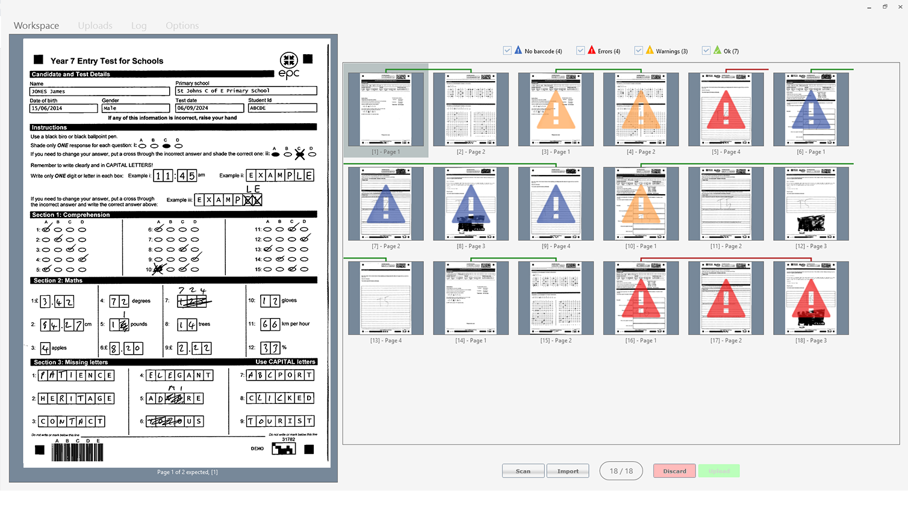The image size is (908, 511).
Task: Select thumbnail [11] - Page 2
Action: click(726, 204)
